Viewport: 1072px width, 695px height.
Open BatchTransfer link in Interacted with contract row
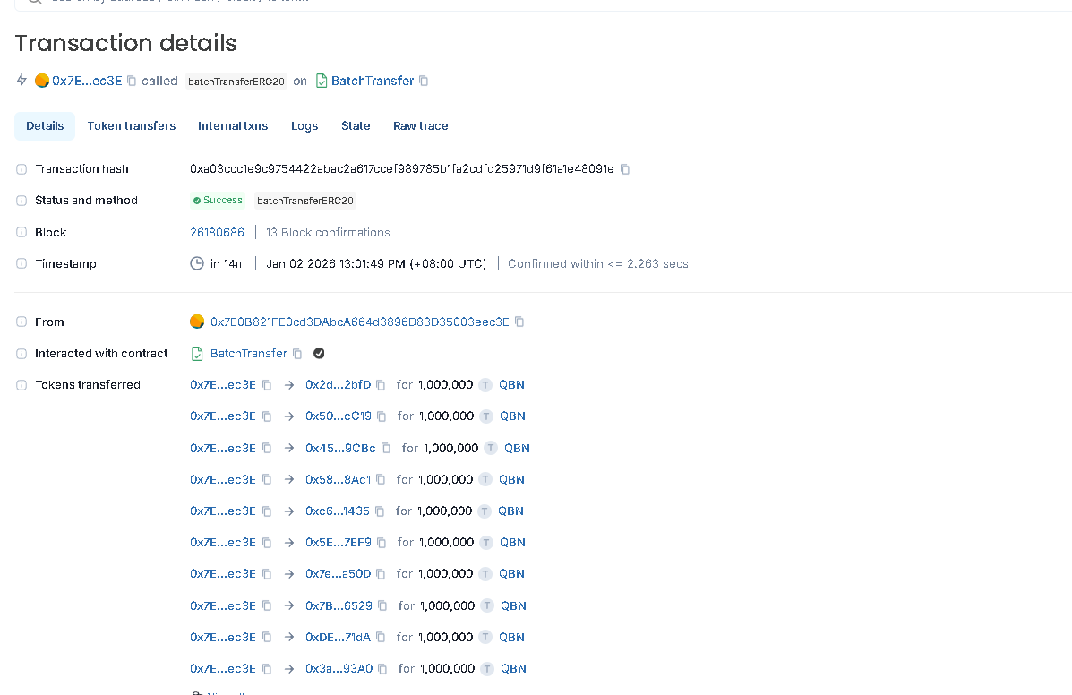pos(249,353)
